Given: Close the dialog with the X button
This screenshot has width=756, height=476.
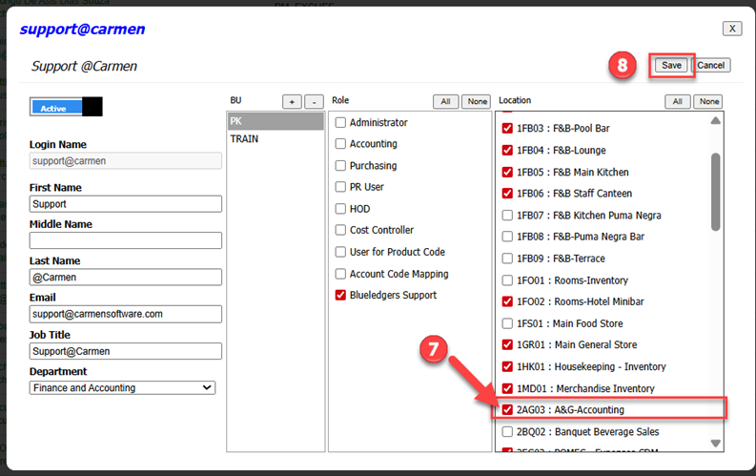Looking at the screenshot, I should [x=731, y=29].
